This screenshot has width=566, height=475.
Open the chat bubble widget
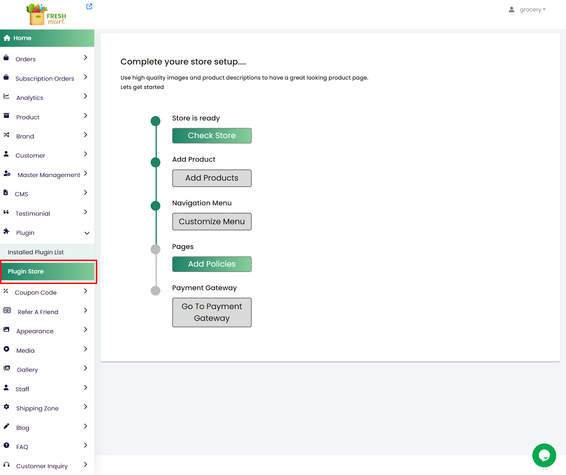pyautogui.click(x=544, y=455)
